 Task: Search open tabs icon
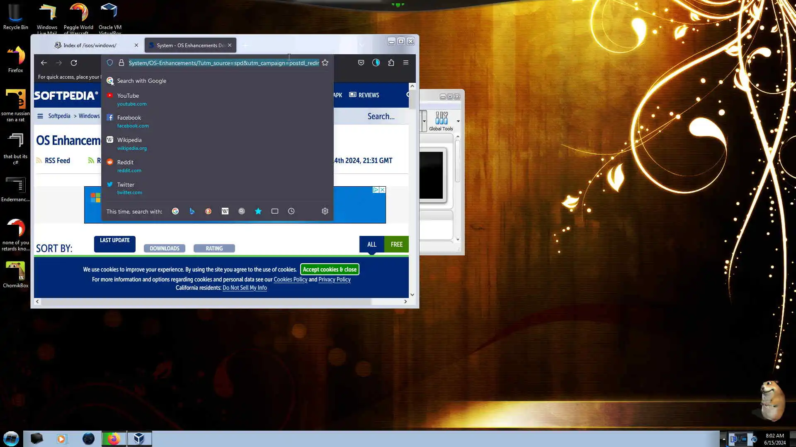tap(275, 211)
